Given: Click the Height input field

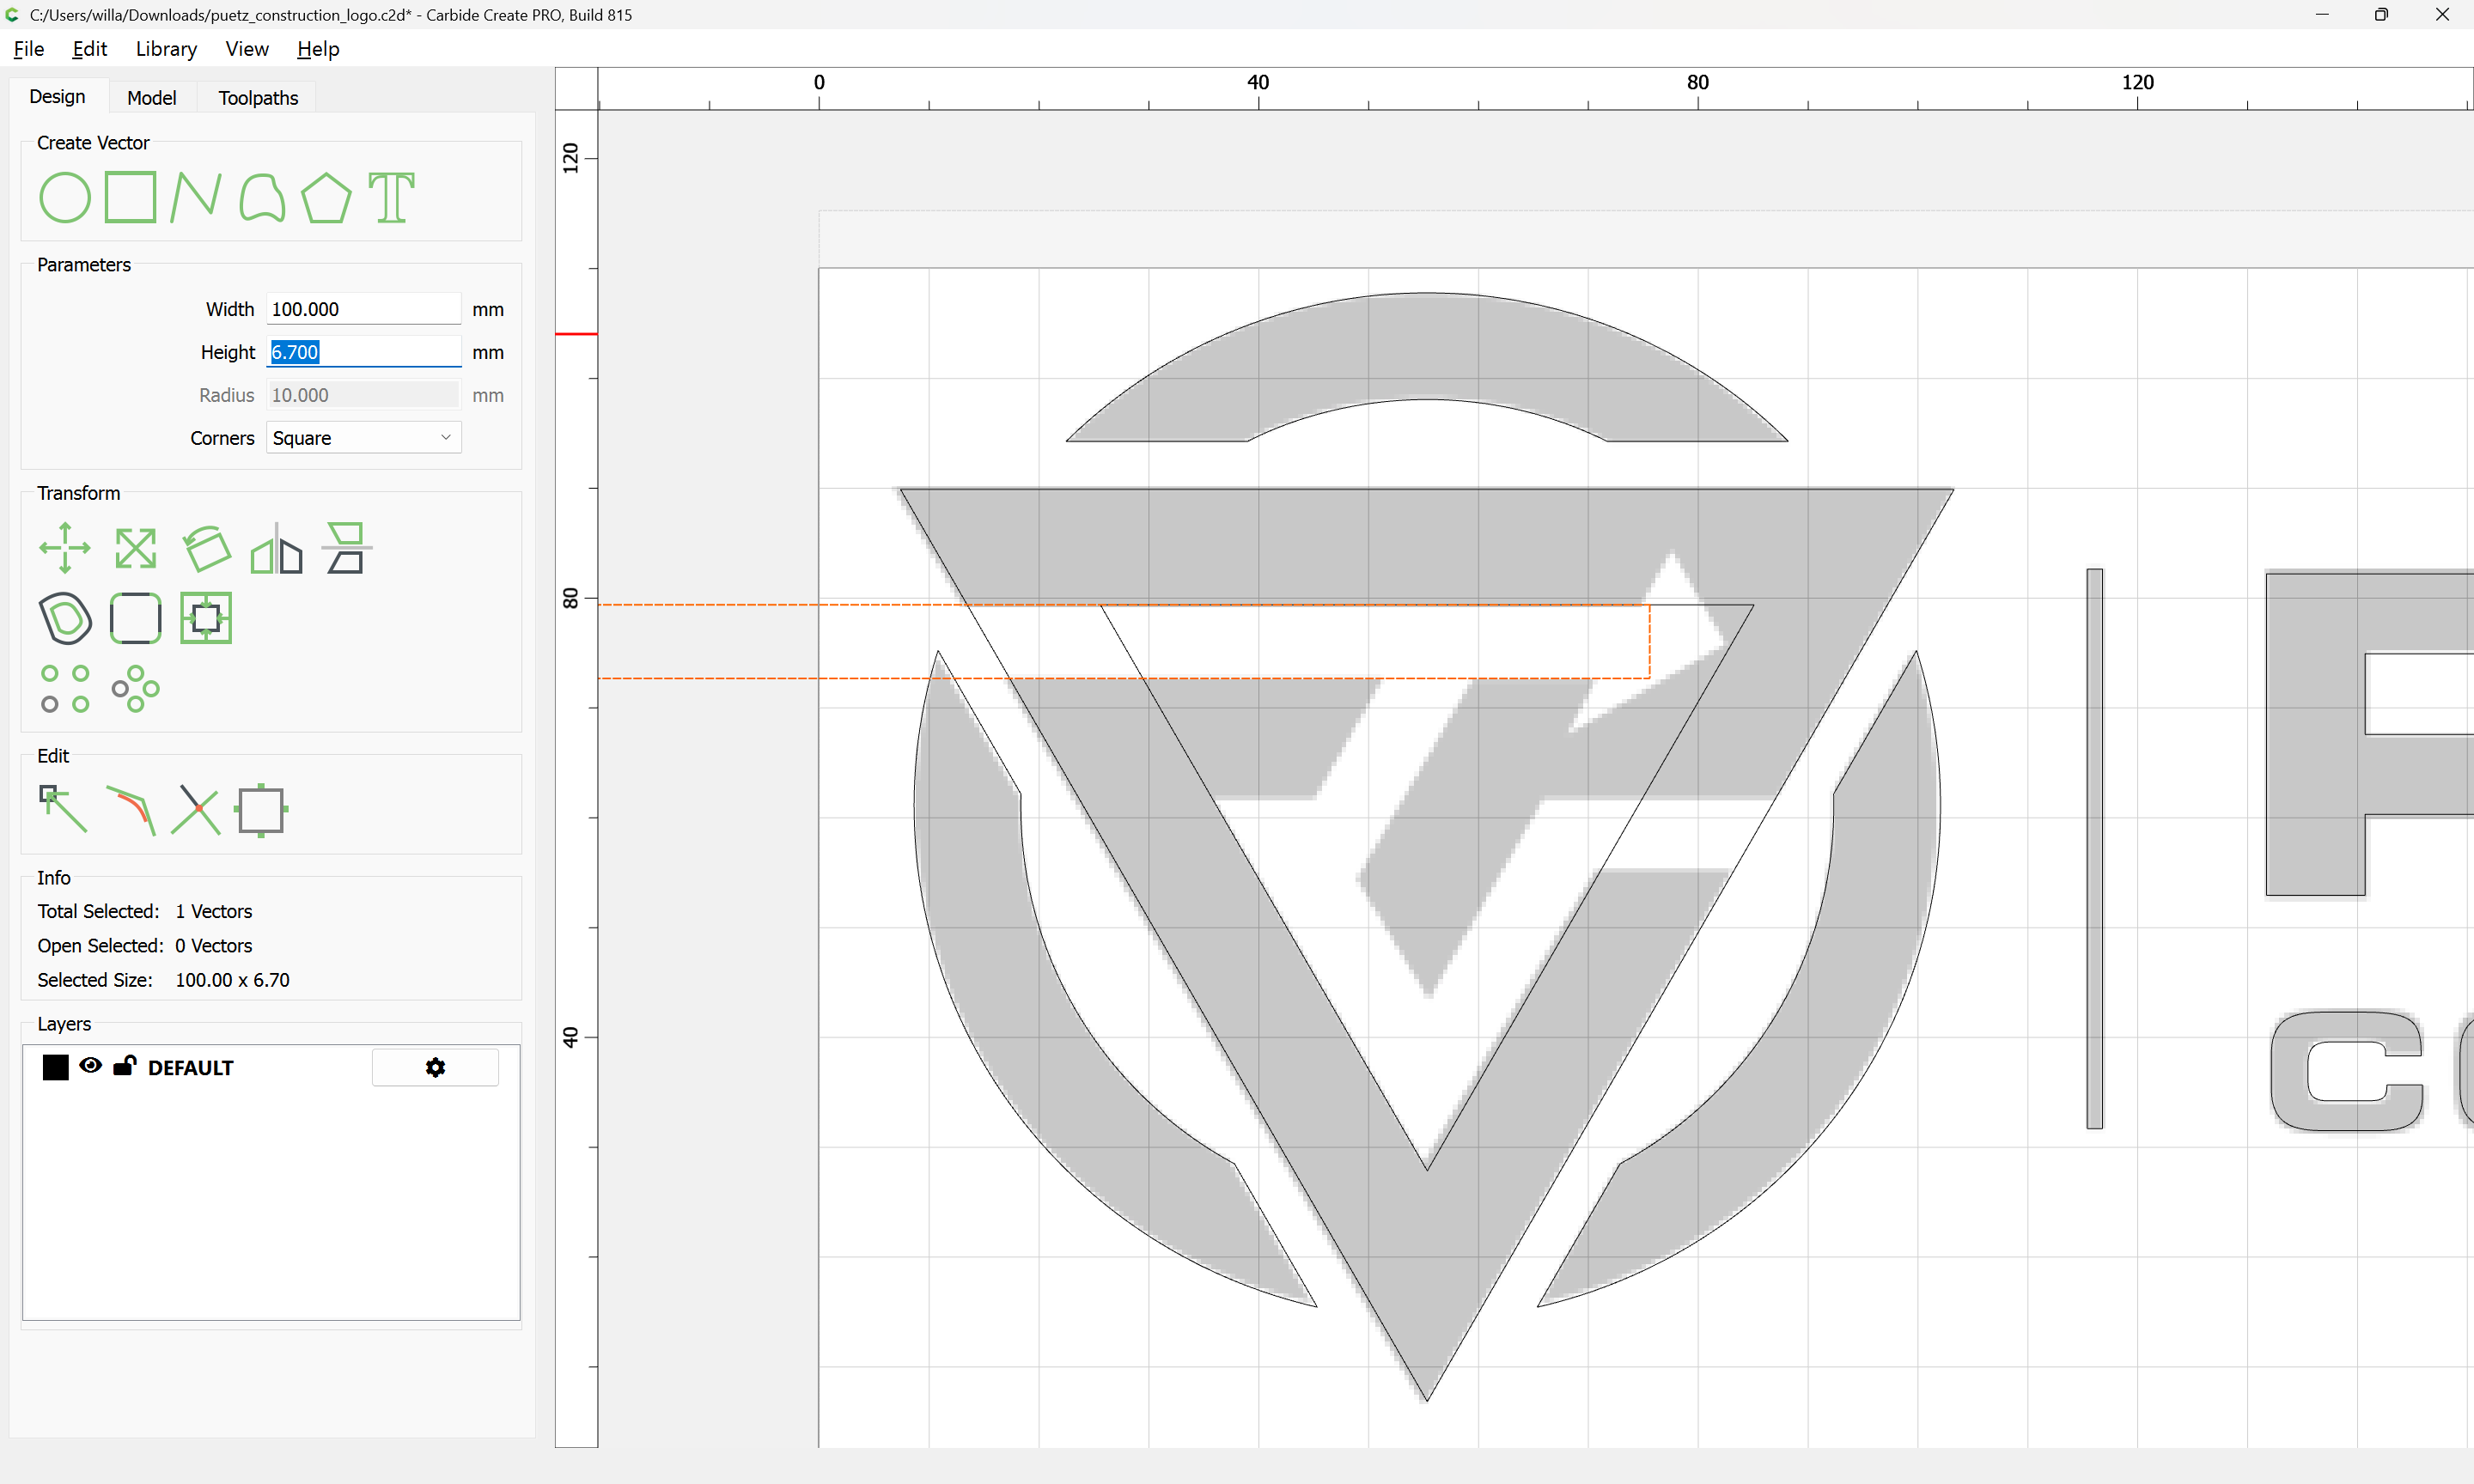Looking at the screenshot, I should [x=364, y=352].
